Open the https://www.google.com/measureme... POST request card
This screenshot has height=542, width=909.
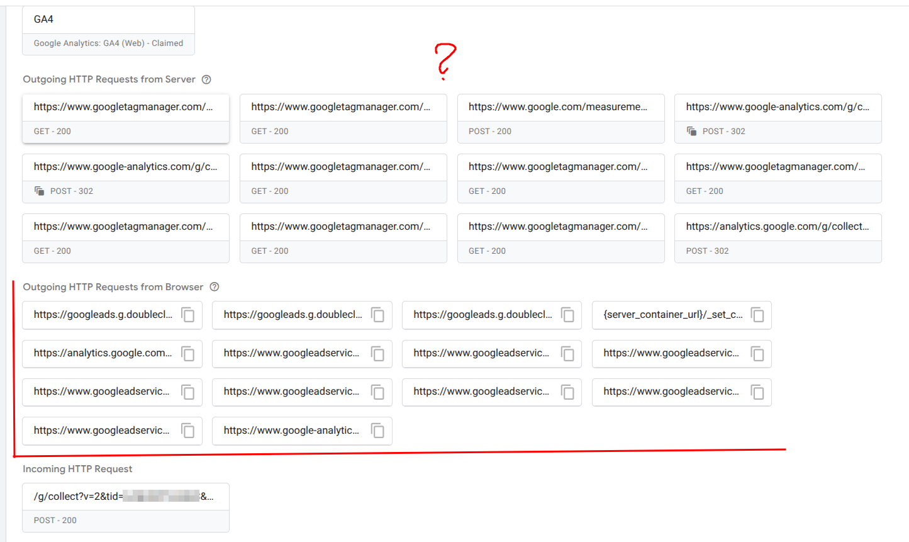(561, 118)
